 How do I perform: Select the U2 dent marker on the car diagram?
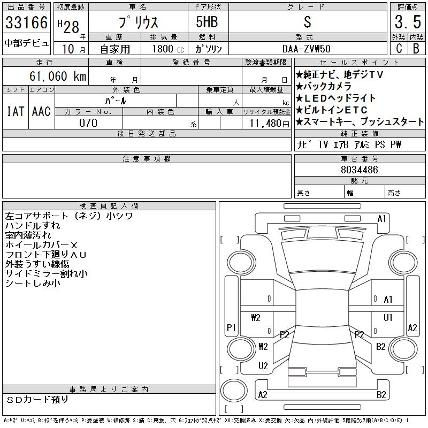263,366
